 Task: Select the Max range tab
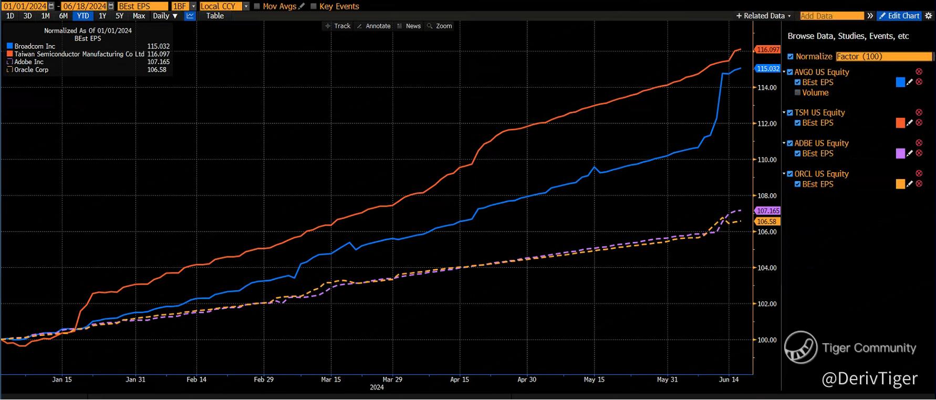click(x=139, y=16)
